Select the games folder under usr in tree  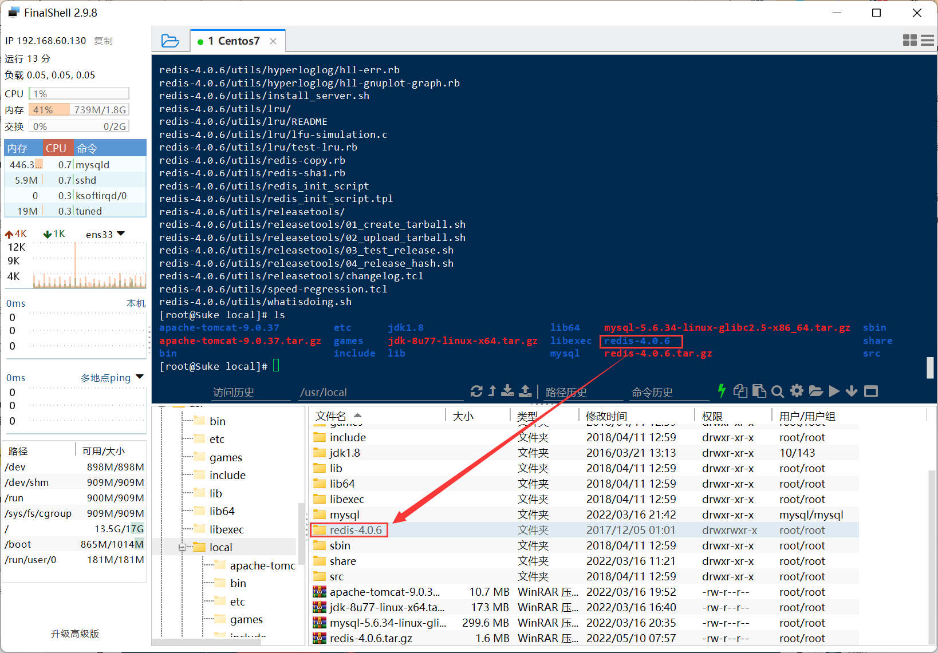click(226, 457)
